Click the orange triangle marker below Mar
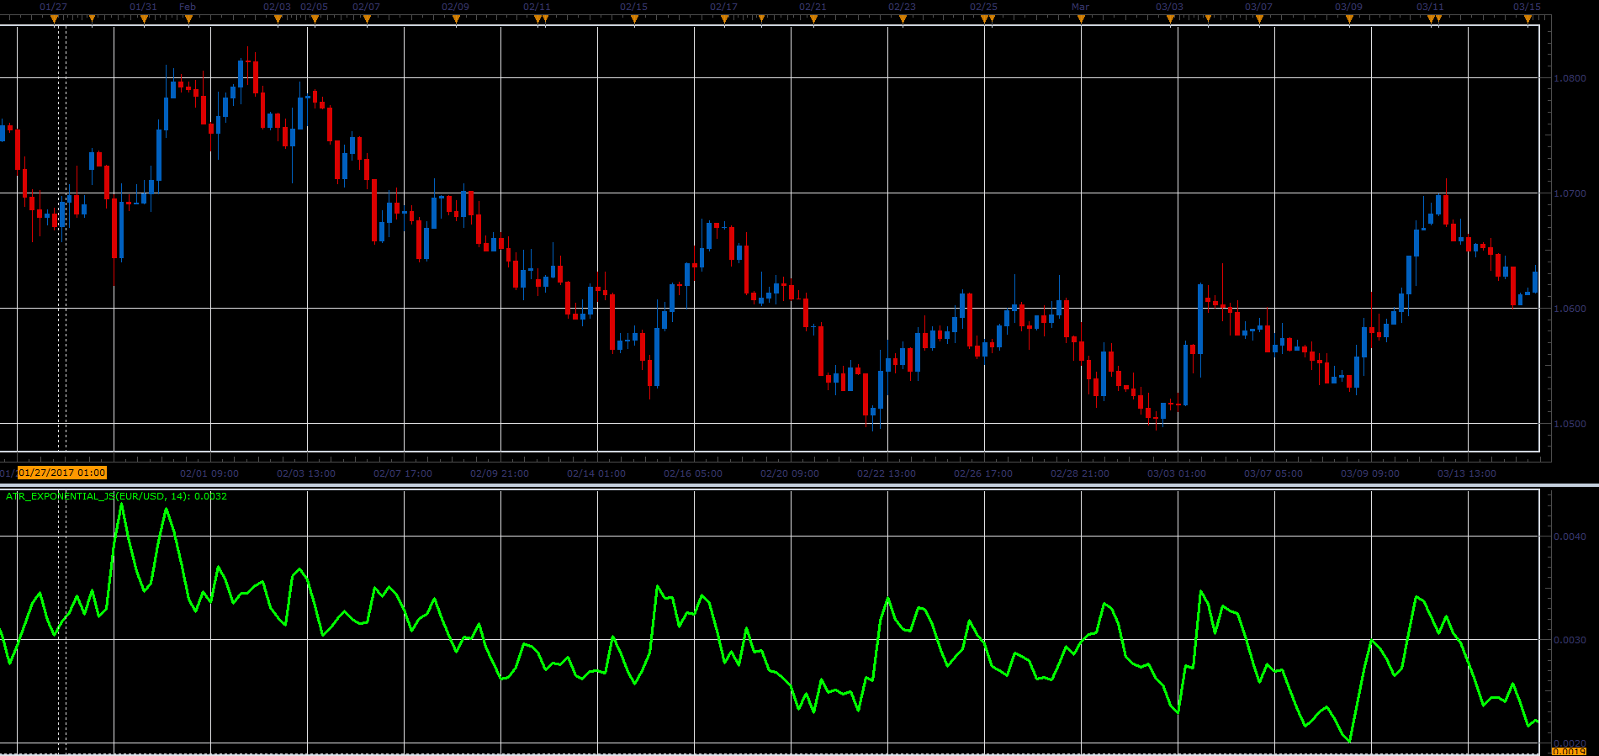This screenshot has width=1599, height=756. (x=1081, y=19)
